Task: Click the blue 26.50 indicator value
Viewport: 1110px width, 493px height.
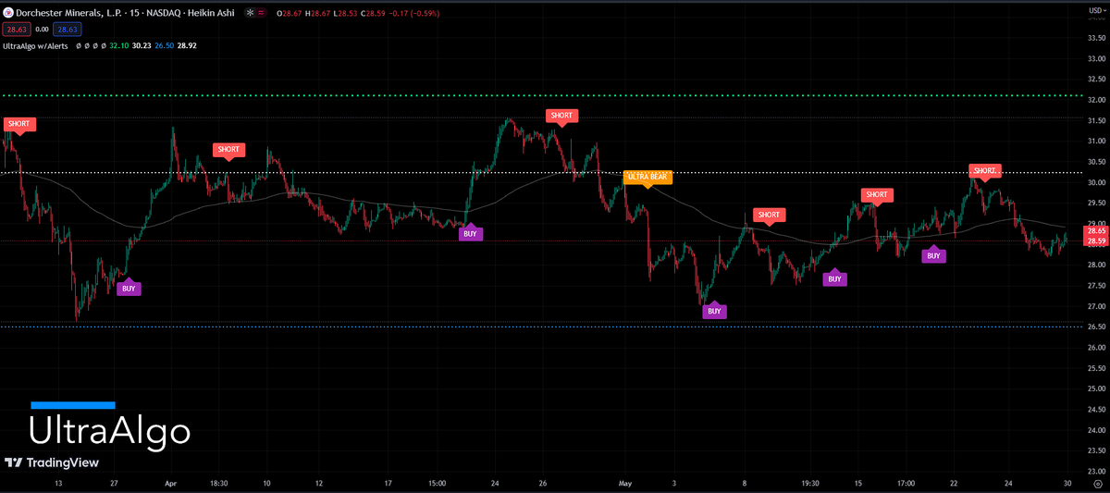Action: coord(164,44)
